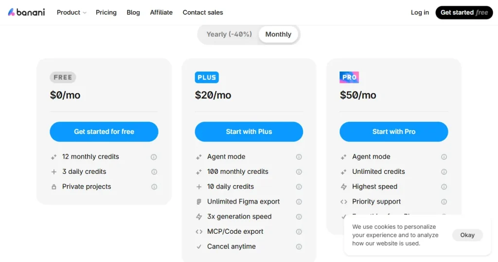Click Start with Pro button

click(x=394, y=131)
